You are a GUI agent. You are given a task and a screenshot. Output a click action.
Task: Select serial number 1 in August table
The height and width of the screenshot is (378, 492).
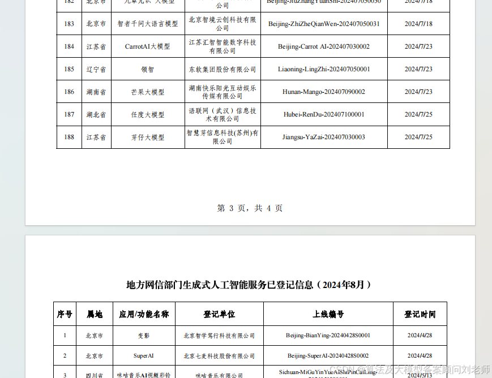click(65, 336)
